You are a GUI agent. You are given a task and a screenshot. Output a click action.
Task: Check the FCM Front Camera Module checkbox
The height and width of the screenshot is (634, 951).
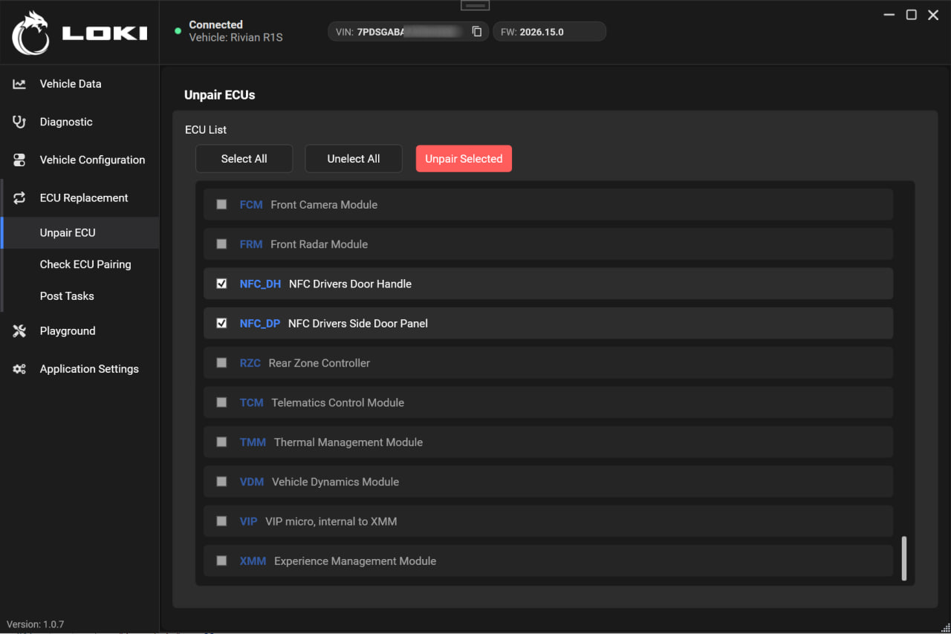[x=221, y=204]
